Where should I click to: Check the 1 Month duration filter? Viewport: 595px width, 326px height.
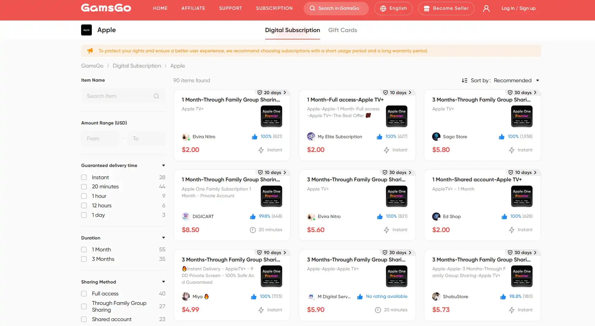84,250
